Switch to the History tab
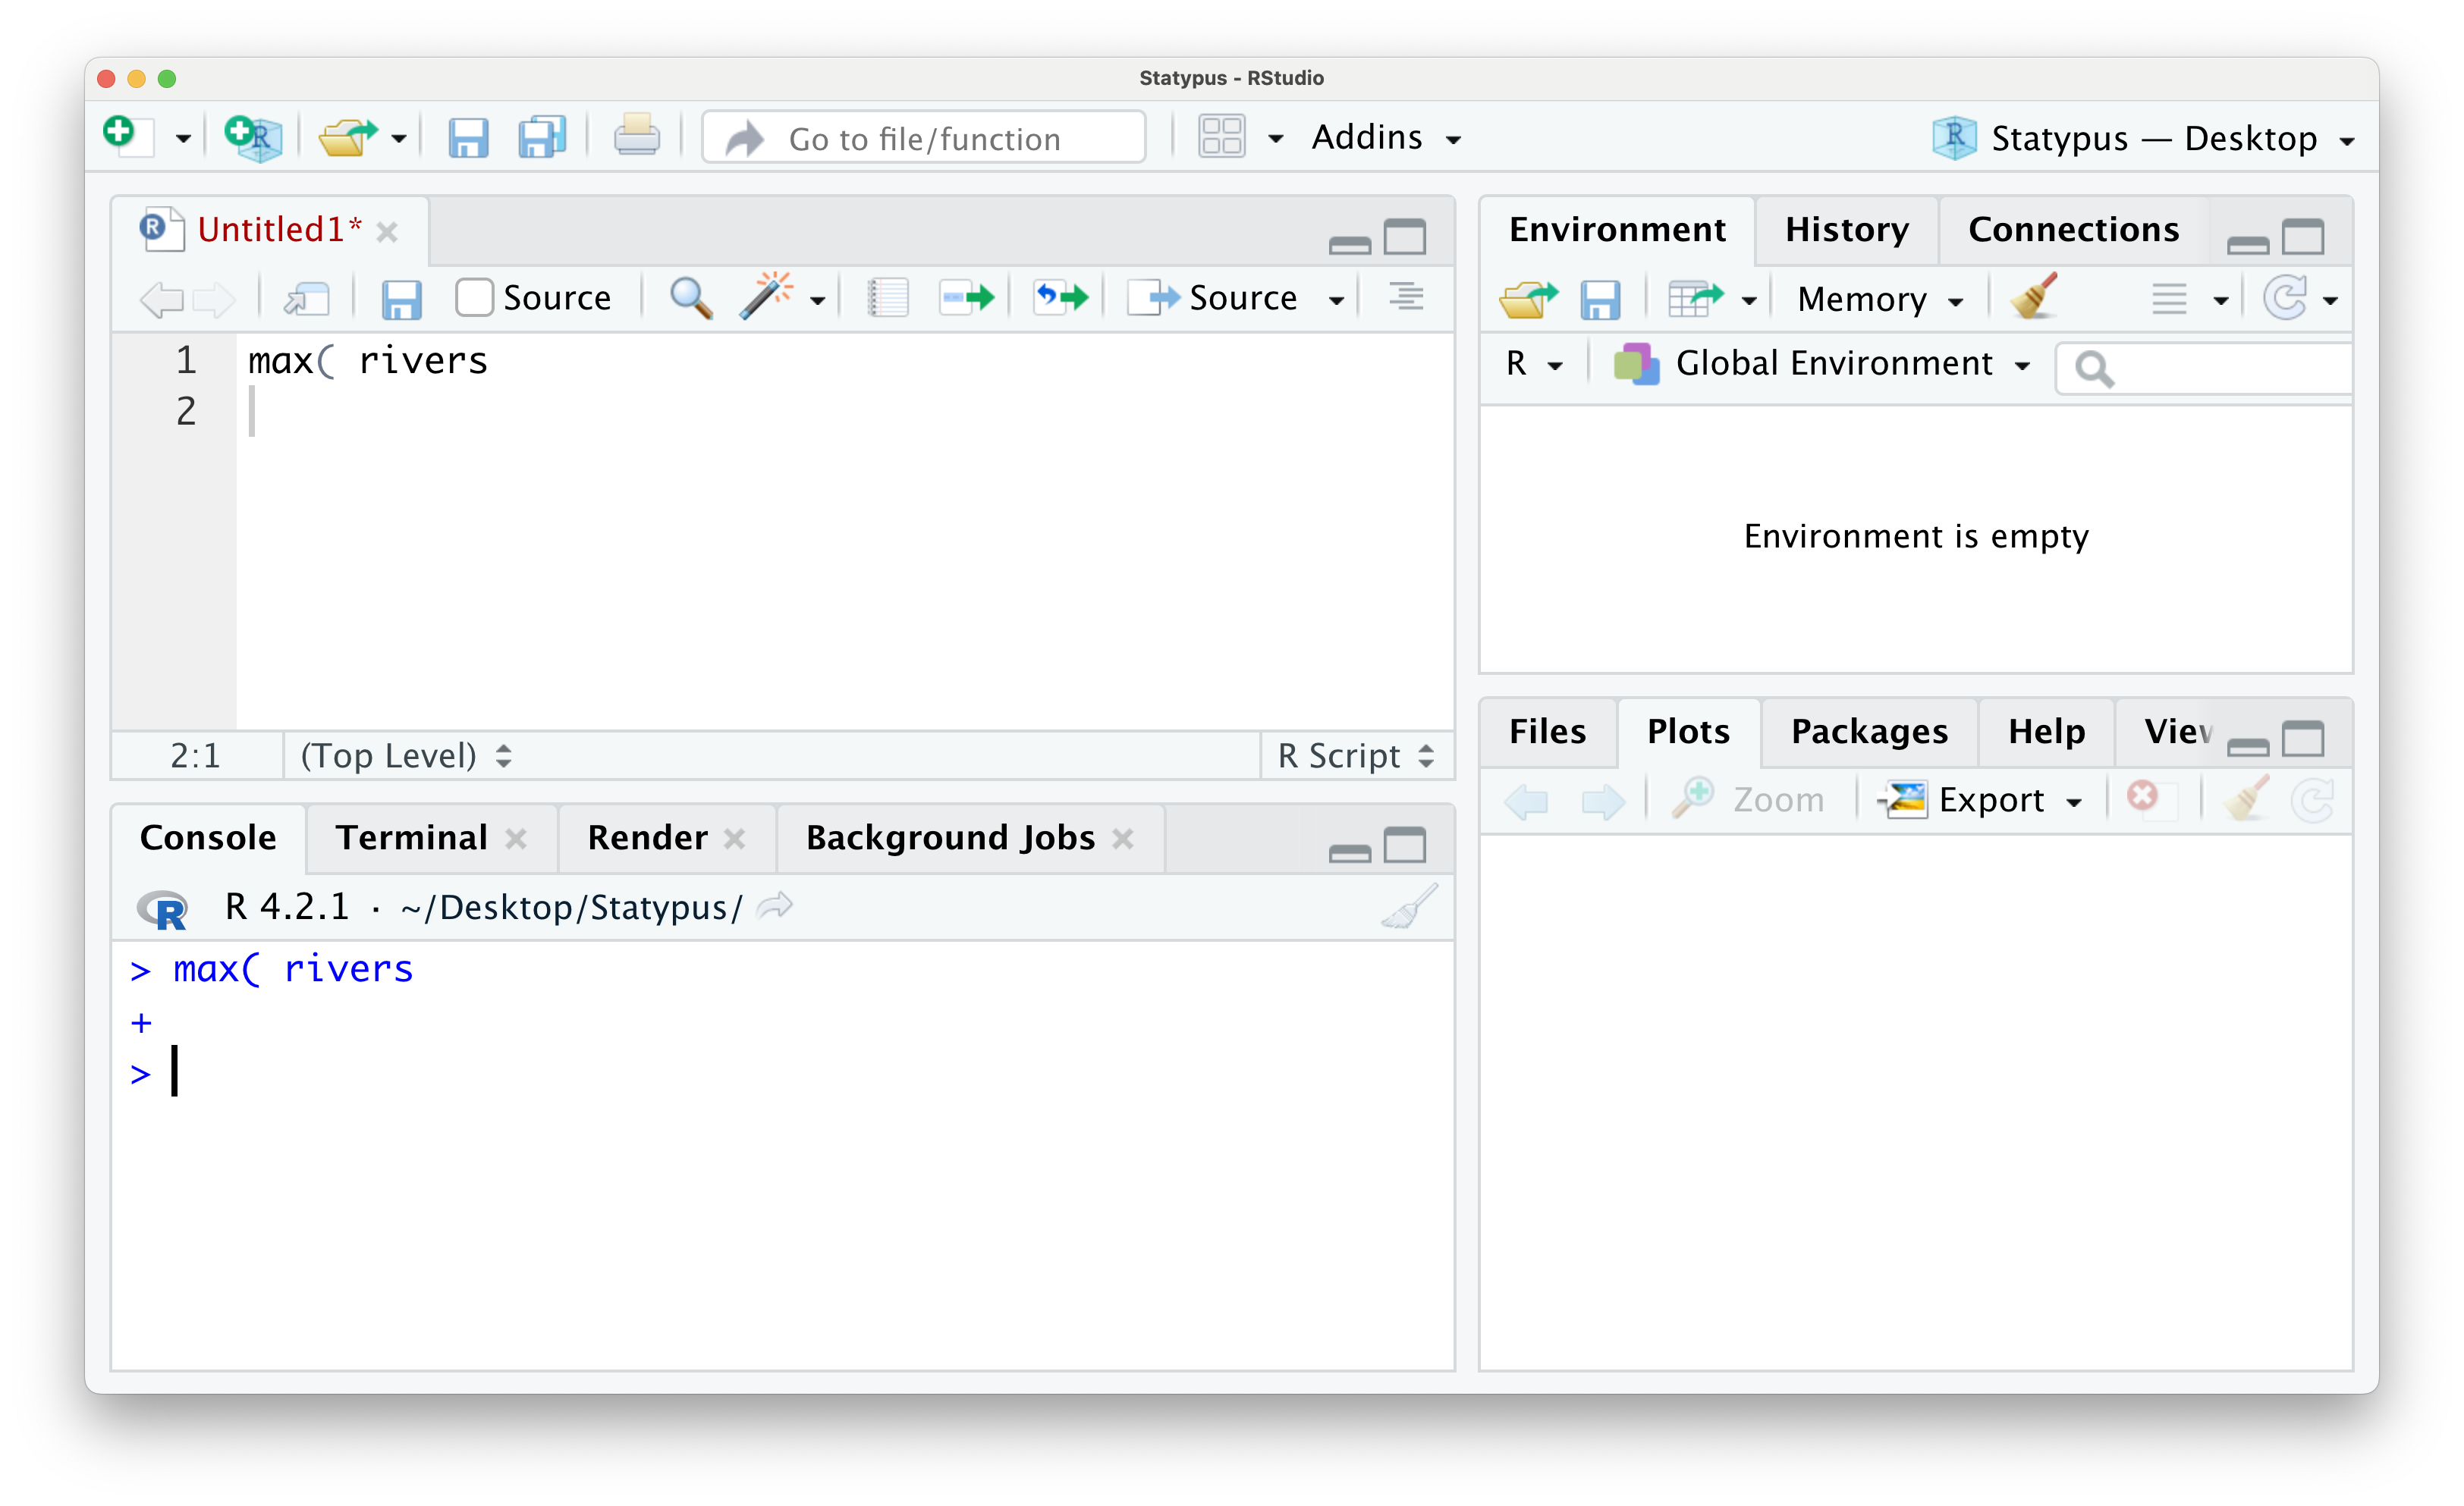Viewport: 2464px width, 1506px height. tap(1846, 230)
